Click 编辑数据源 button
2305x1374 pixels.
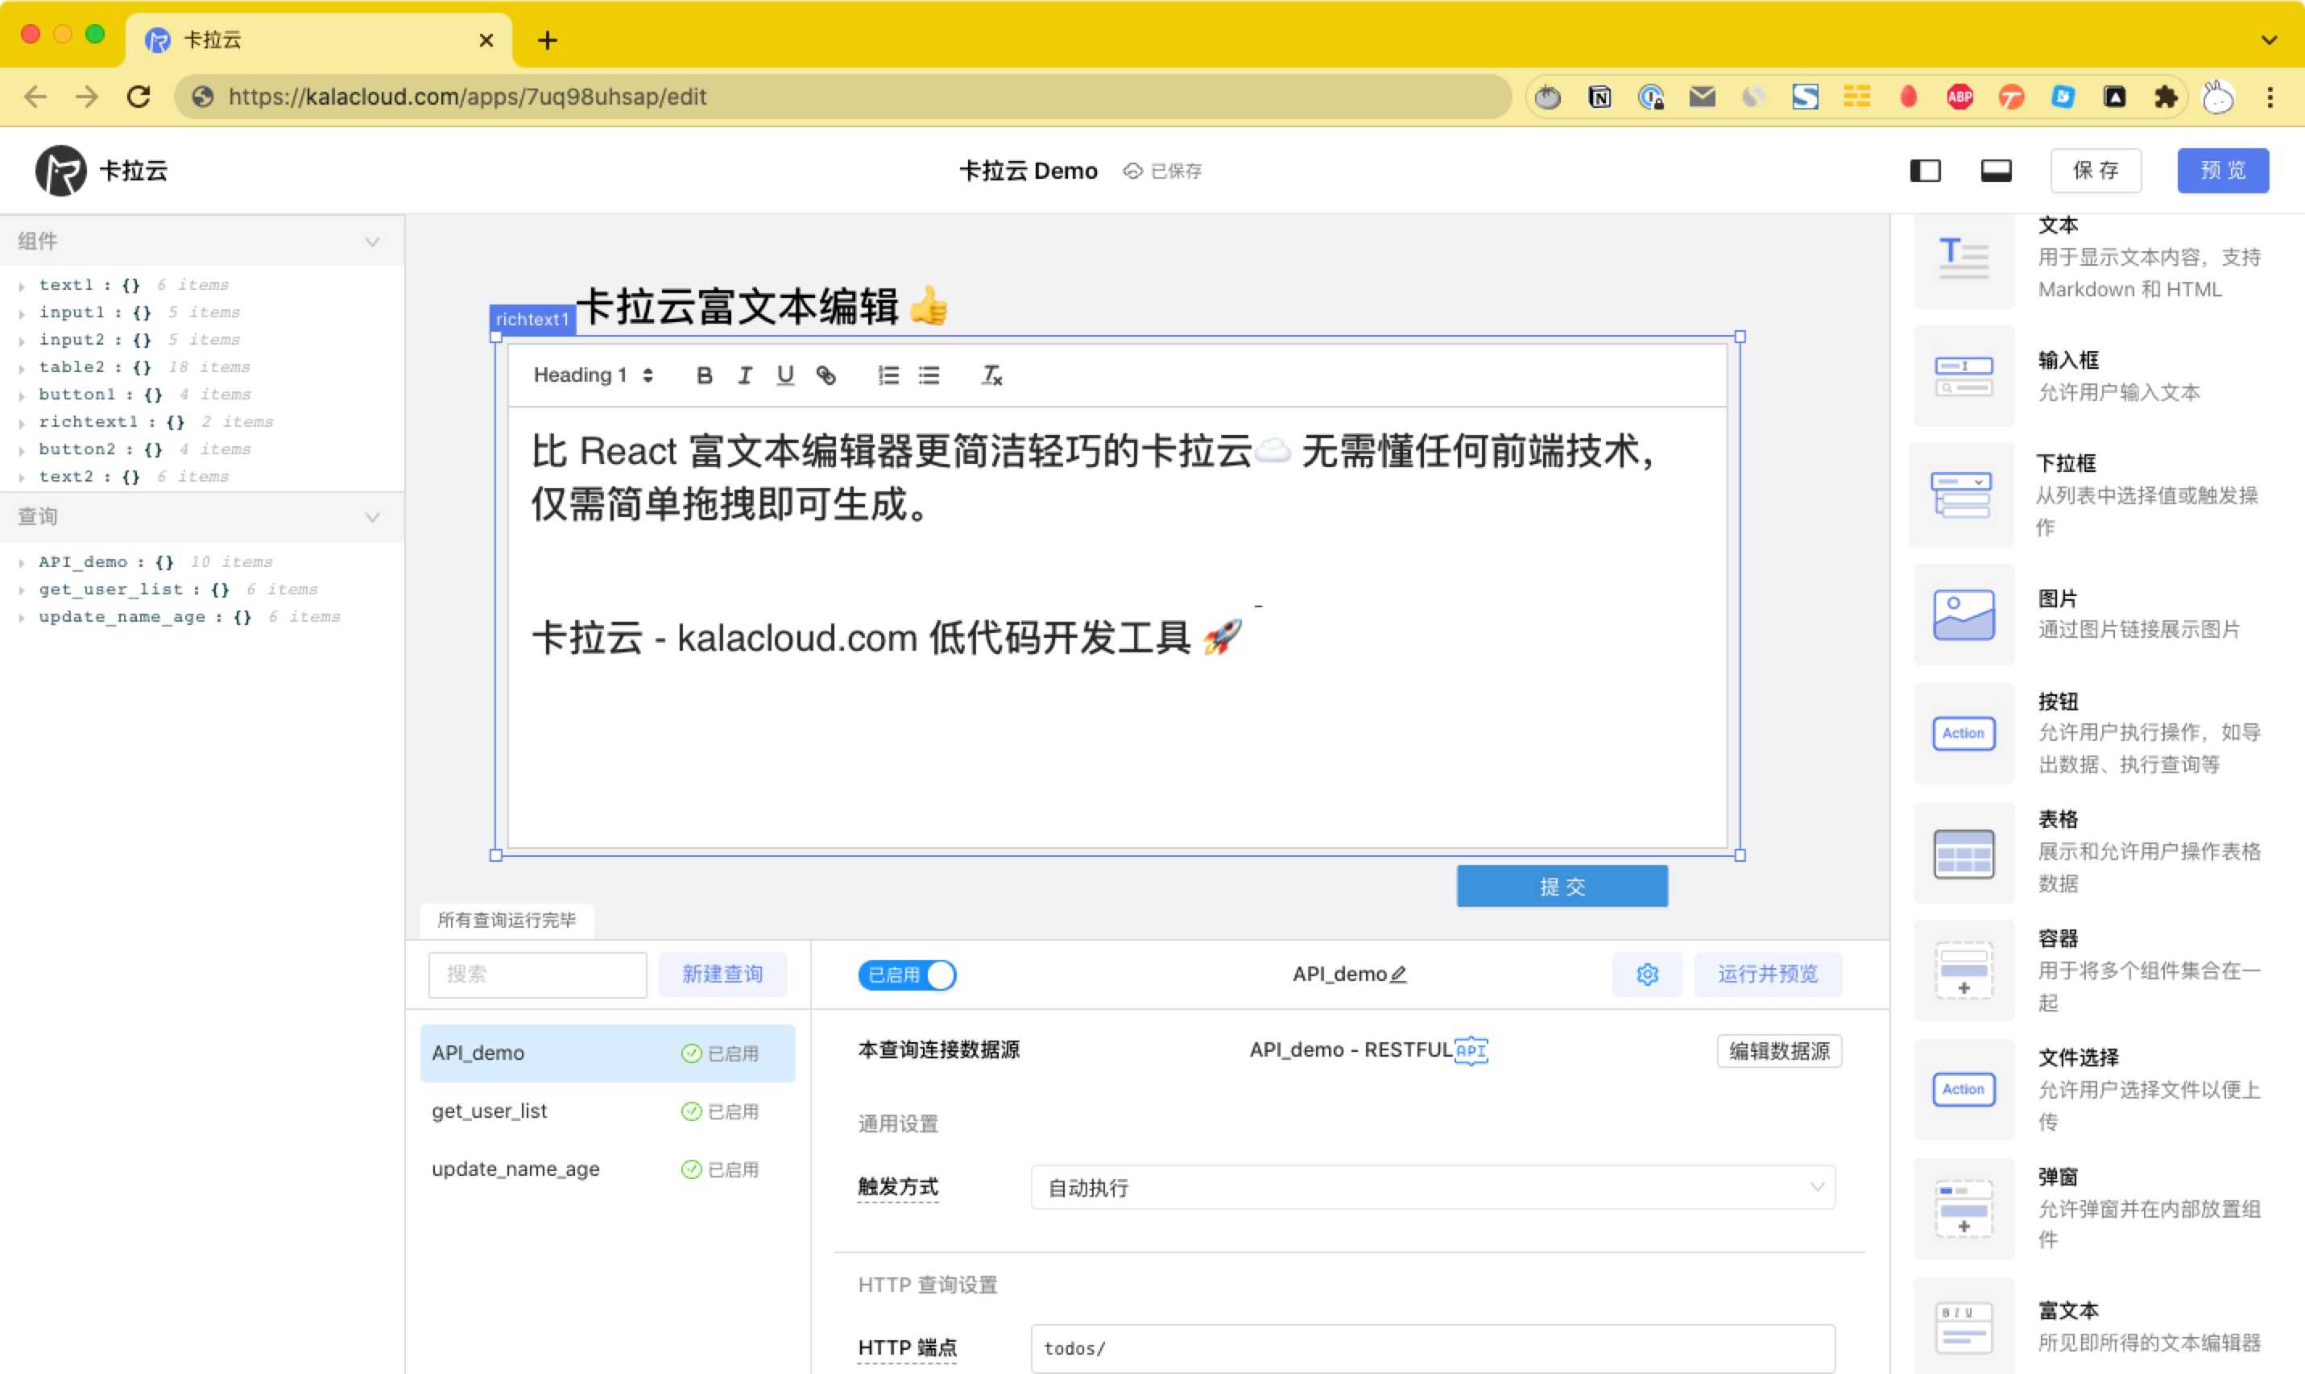coord(1779,1051)
